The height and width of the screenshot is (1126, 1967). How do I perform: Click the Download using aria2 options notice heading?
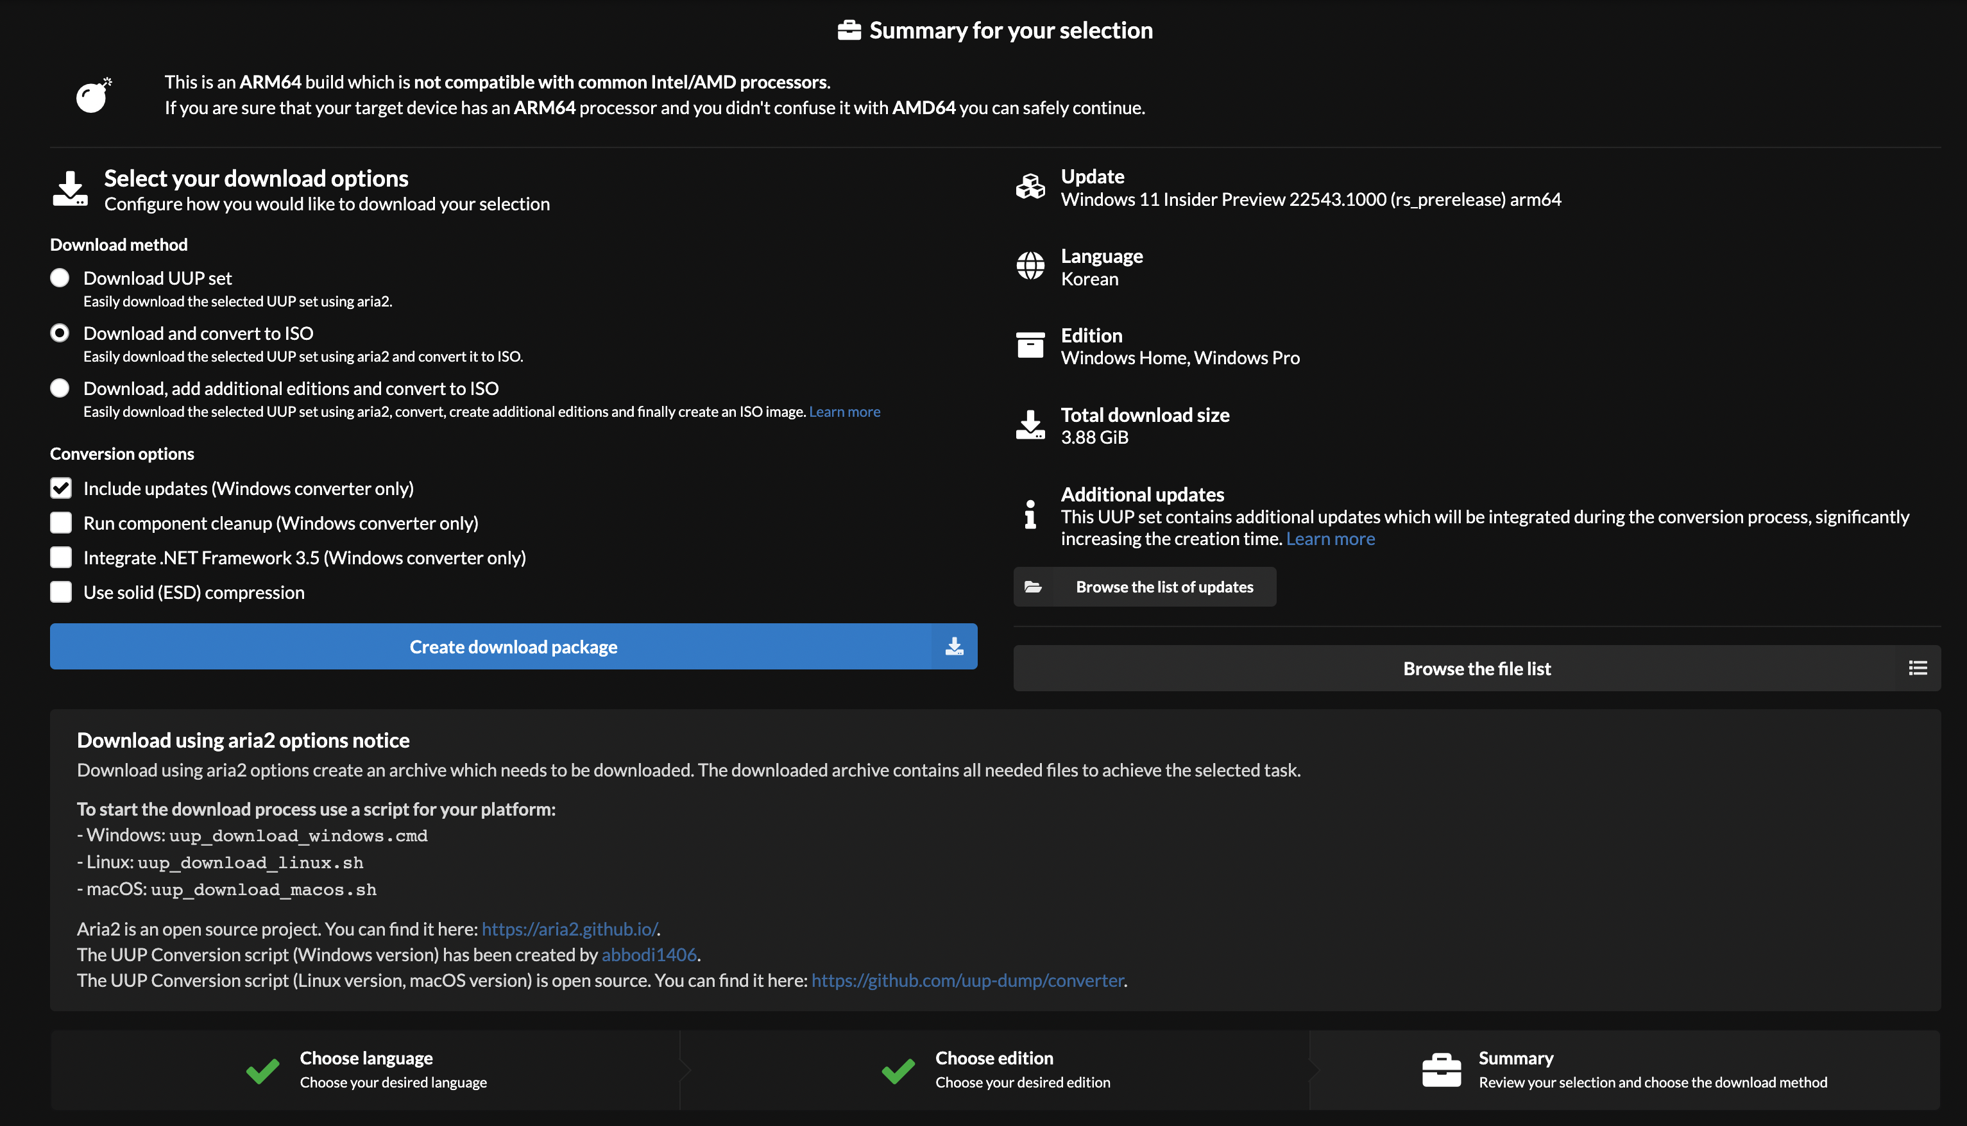(243, 740)
